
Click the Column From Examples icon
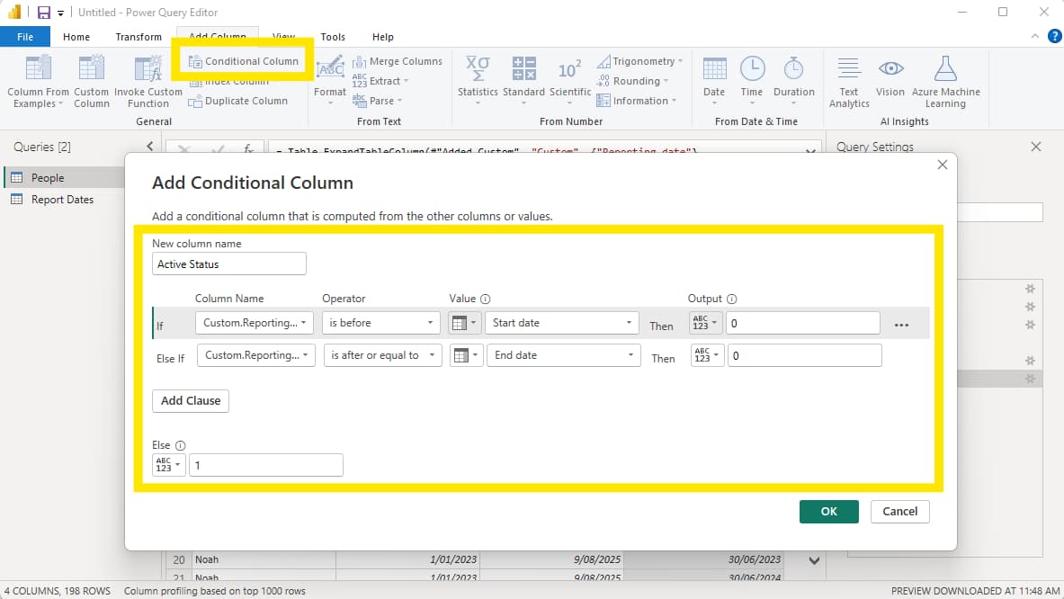(38, 70)
